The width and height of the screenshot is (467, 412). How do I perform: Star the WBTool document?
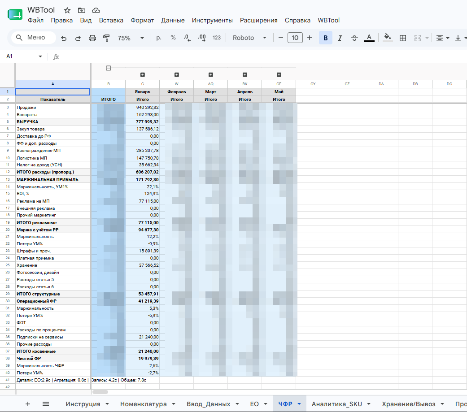click(x=67, y=10)
